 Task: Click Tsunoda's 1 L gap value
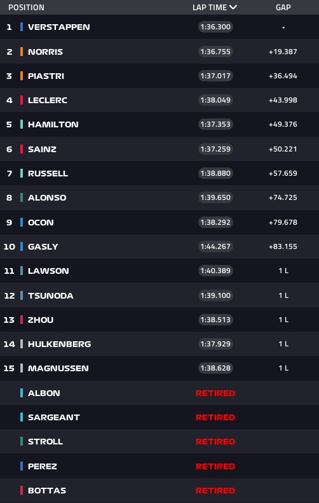point(283,295)
